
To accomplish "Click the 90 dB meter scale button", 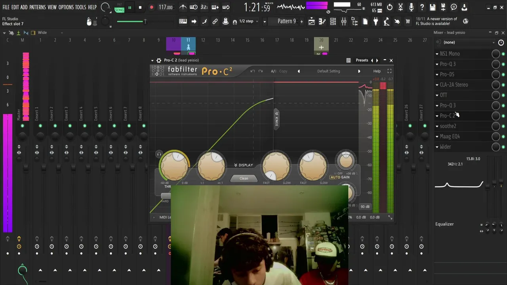I will 365,207.
